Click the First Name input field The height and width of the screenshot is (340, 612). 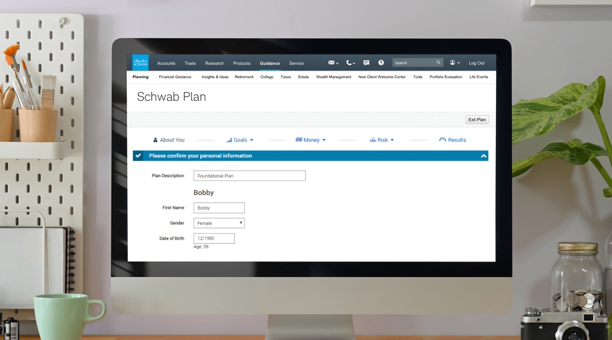pyautogui.click(x=219, y=207)
